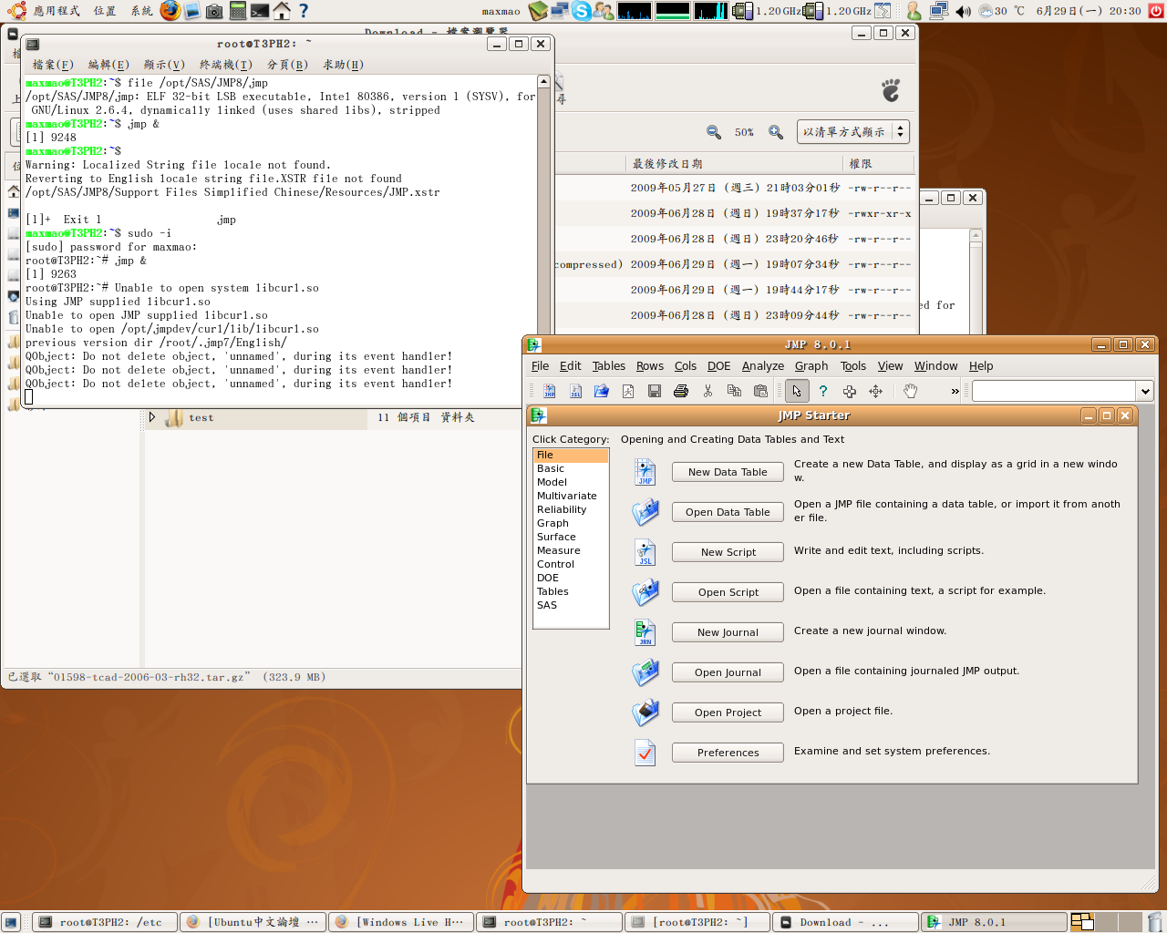The height and width of the screenshot is (933, 1167).
Task: Click the Copy toolbar icon in JMP
Action: click(734, 391)
